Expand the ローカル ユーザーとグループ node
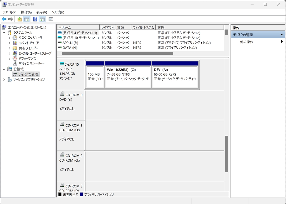286x204 pixels. [x=9, y=54]
